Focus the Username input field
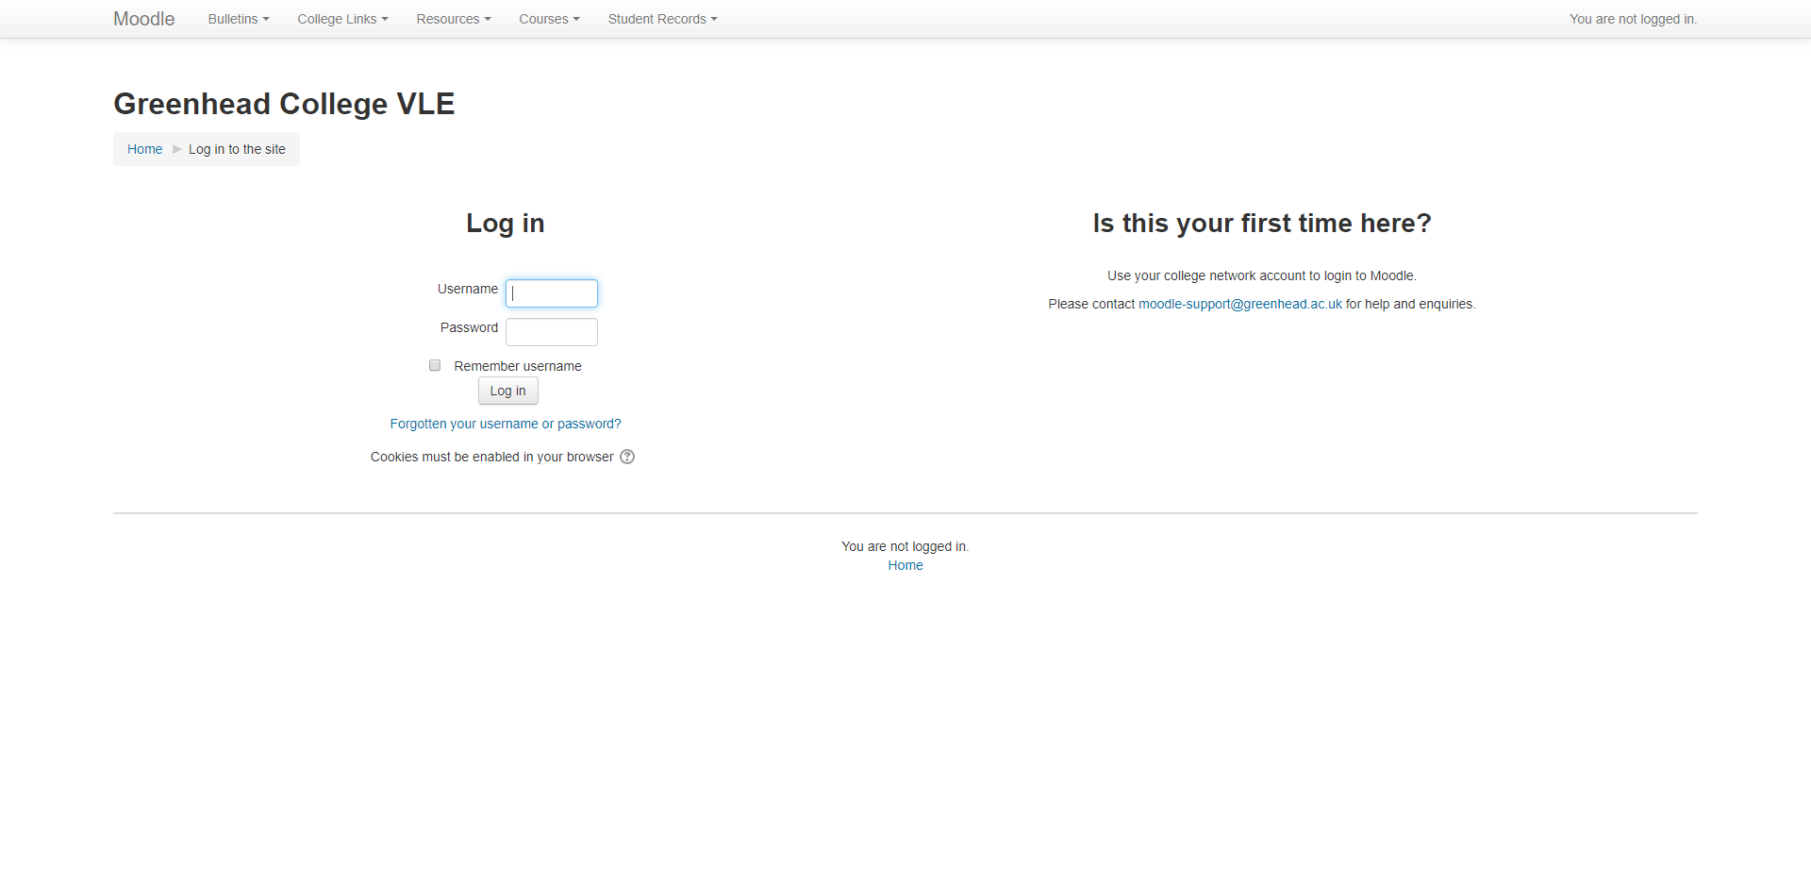Screen dimensions: 1811x884 tap(552, 293)
